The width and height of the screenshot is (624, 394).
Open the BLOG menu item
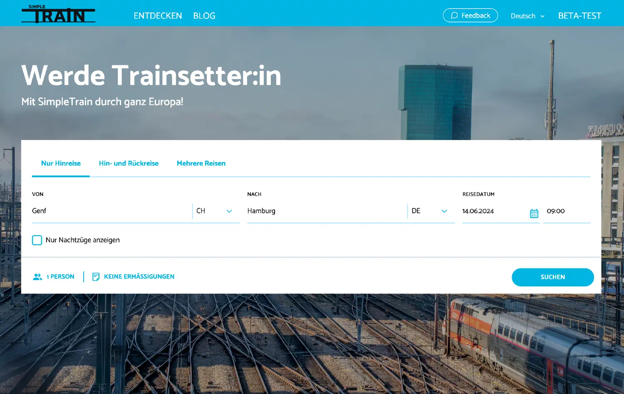pyautogui.click(x=204, y=15)
